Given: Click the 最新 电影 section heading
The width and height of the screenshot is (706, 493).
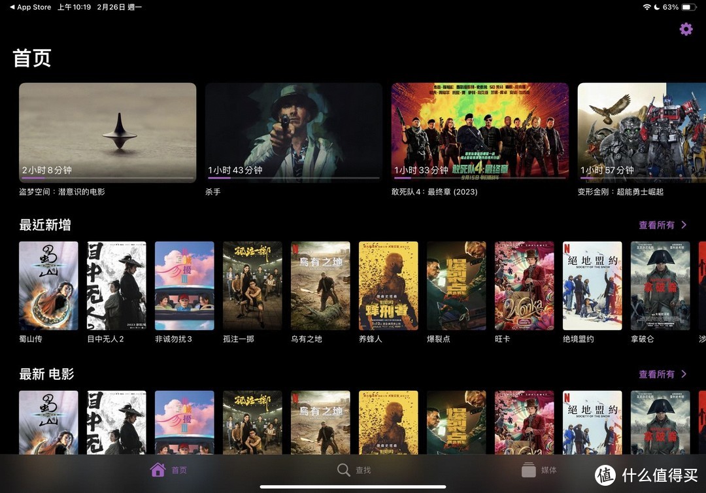Looking at the screenshot, I should [47, 374].
